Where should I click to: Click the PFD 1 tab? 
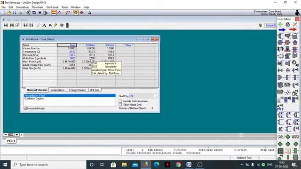pyautogui.click(x=11, y=141)
